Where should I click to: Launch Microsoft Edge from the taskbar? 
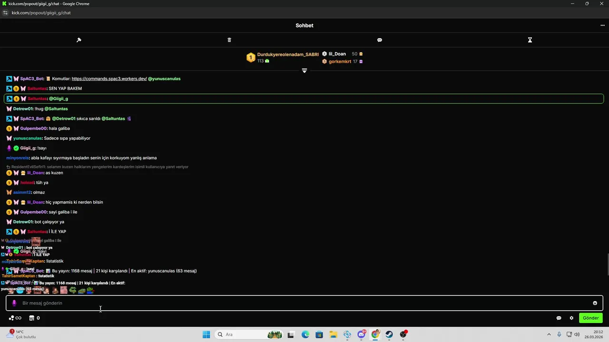(x=305, y=334)
